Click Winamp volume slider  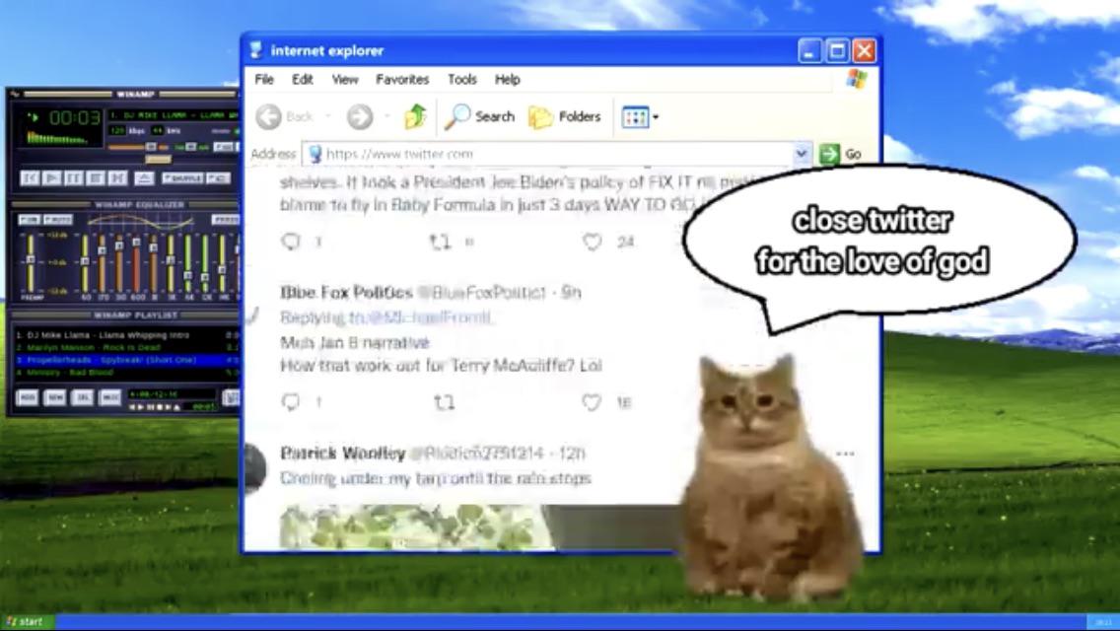coord(139,147)
